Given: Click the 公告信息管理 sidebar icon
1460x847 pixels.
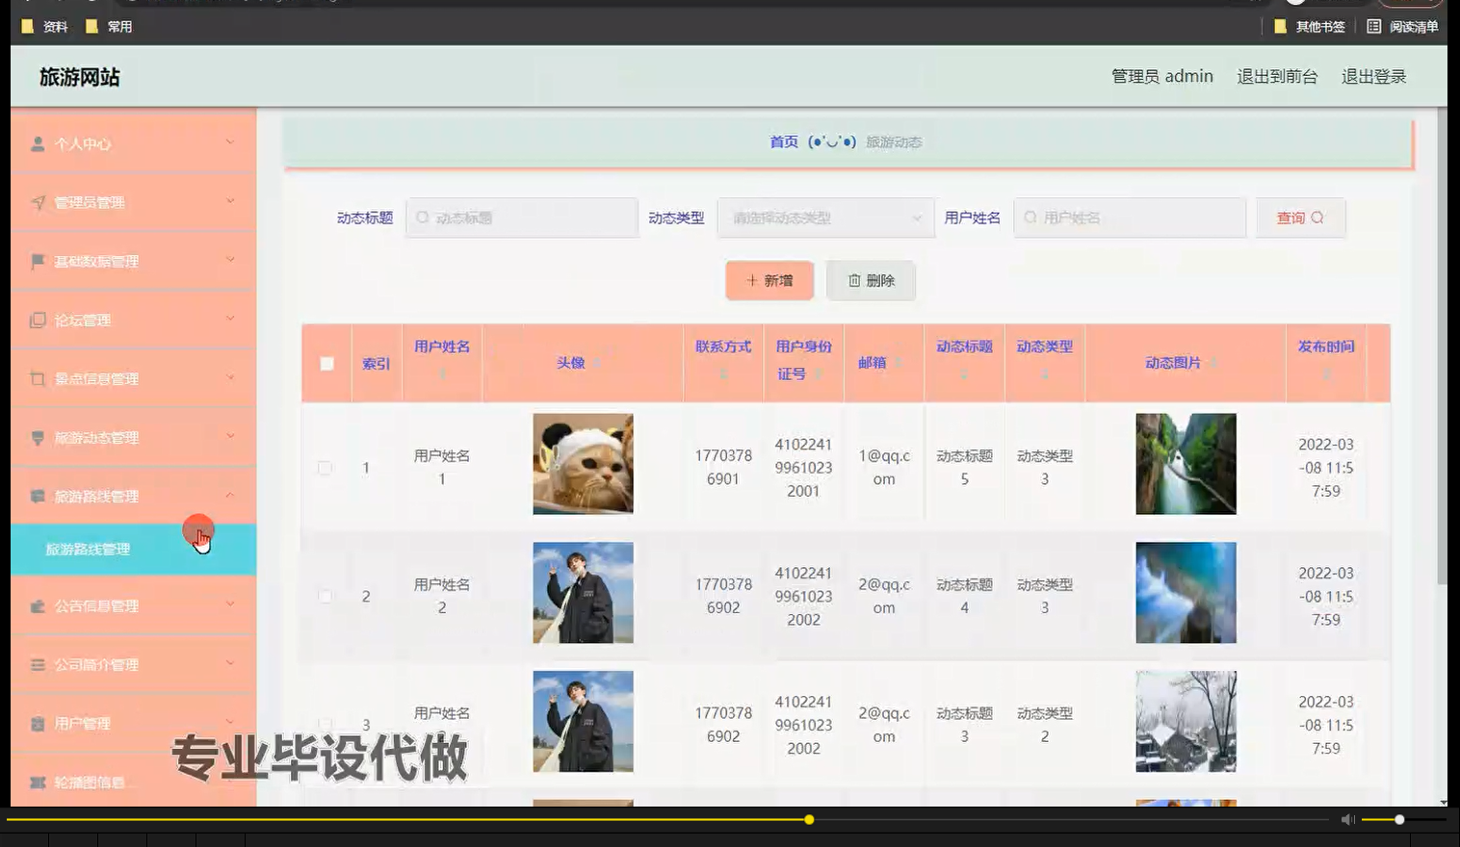Looking at the screenshot, I should coord(37,606).
